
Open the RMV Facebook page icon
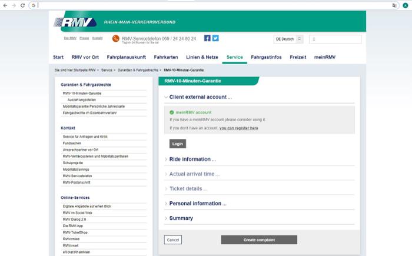click(207, 38)
